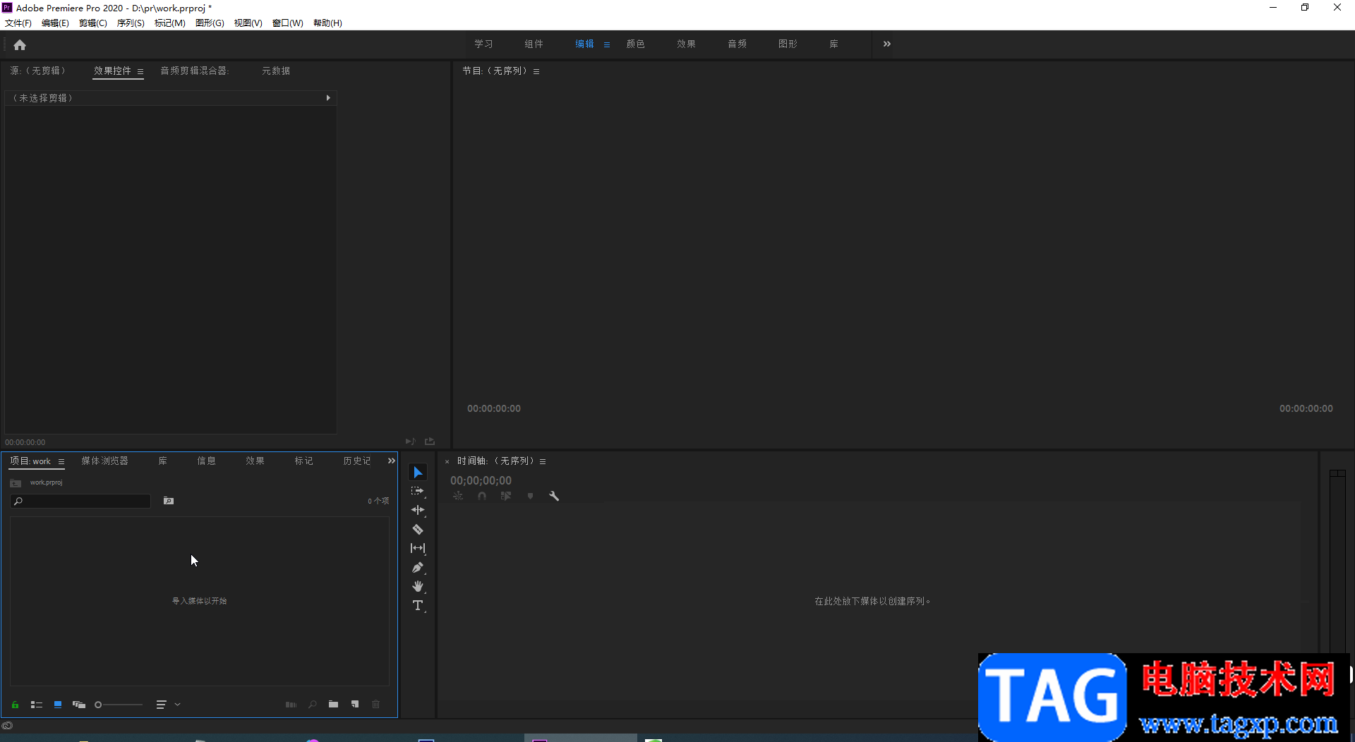1355x742 pixels.
Task: Open the 图形(G) menu
Action: 210,23
